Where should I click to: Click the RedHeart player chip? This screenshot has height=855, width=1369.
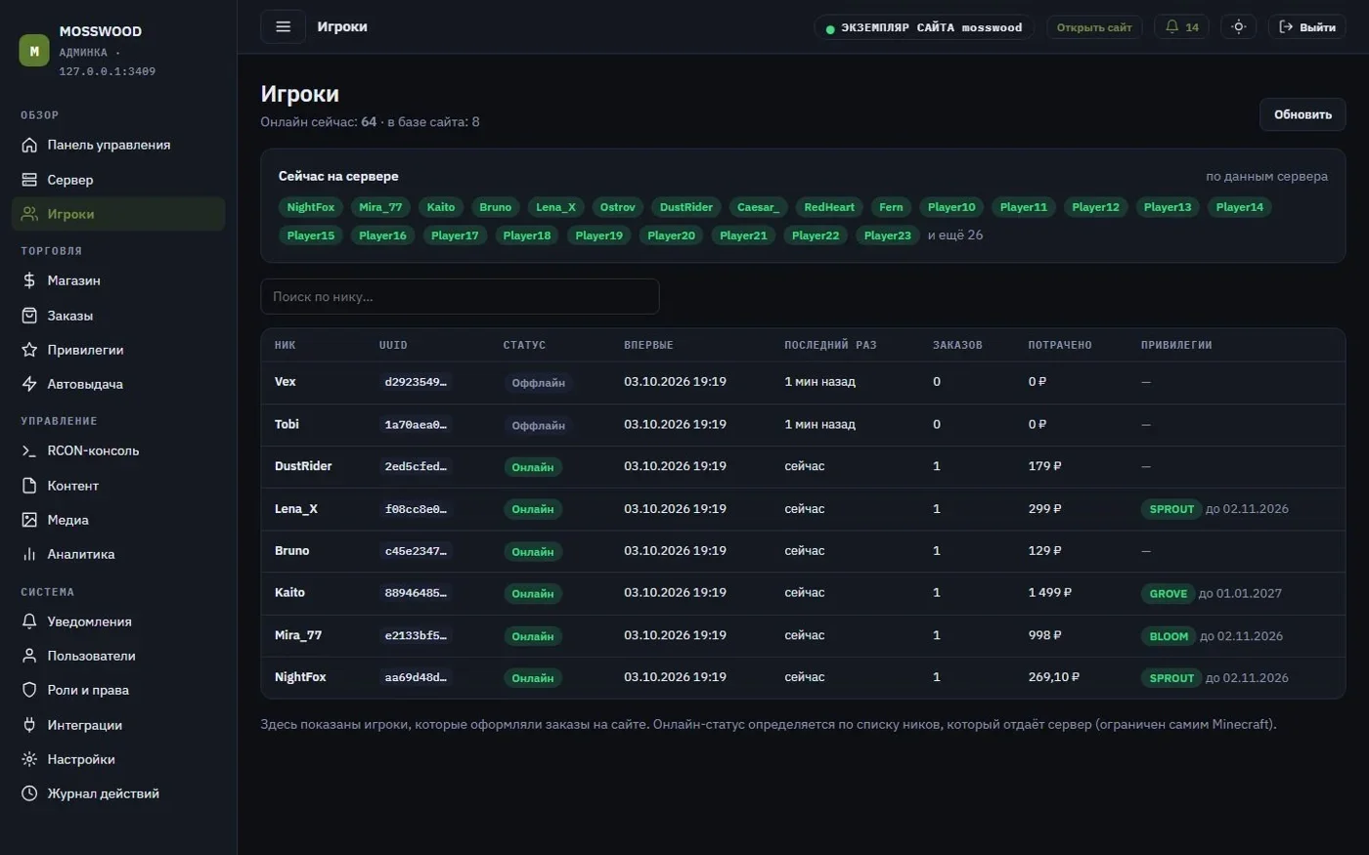(x=829, y=207)
